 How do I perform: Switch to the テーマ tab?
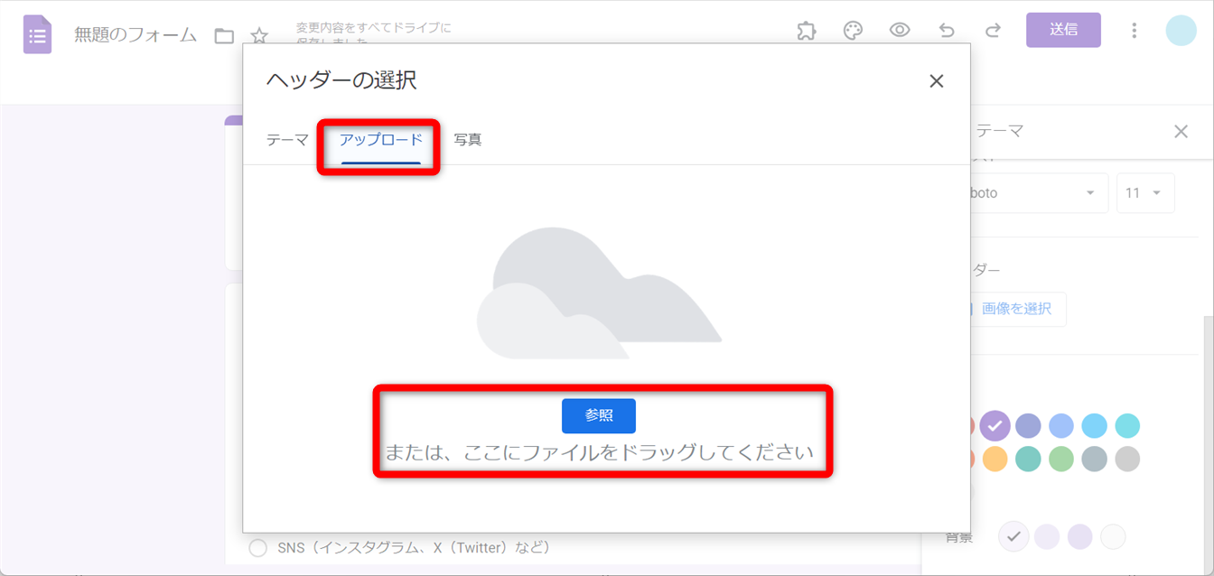[287, 140]
